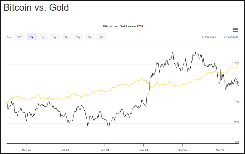
Task: Switch zoom to 3y
Action: click(x=43, y=37)
